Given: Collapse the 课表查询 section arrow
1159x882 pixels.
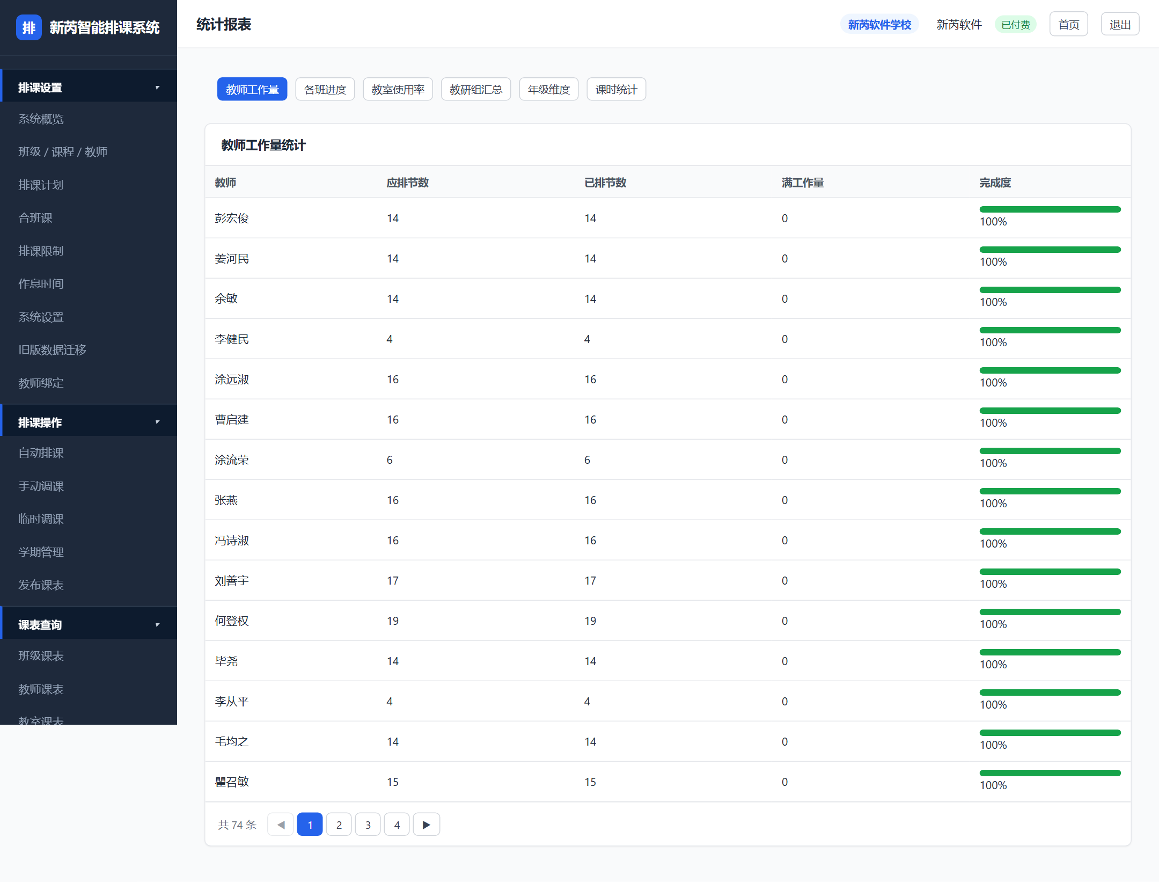Looking at the screenshot, I should (157, 625).
